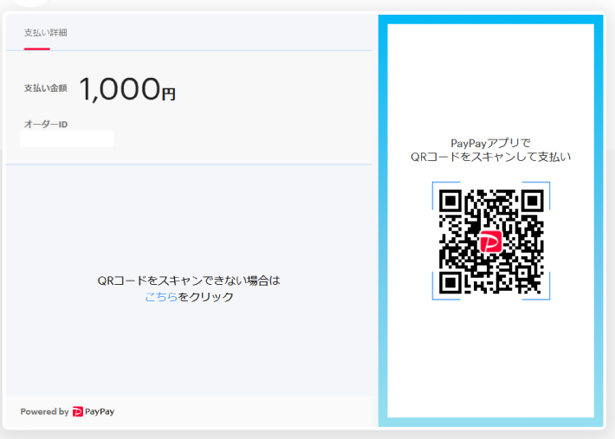Image resolution: width=615 pixels, height=439 pixels.
Task: Click the red PayPay logo inside the QR code
Action: pos(490,242)
